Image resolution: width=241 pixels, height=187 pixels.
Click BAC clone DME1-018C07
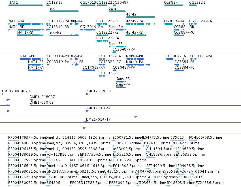[x=42, y=97]
